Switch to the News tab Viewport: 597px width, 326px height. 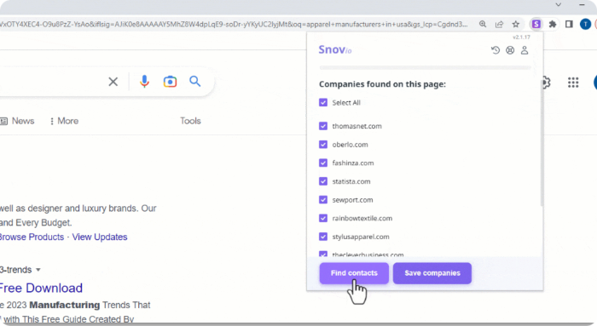tap(18, 121)
